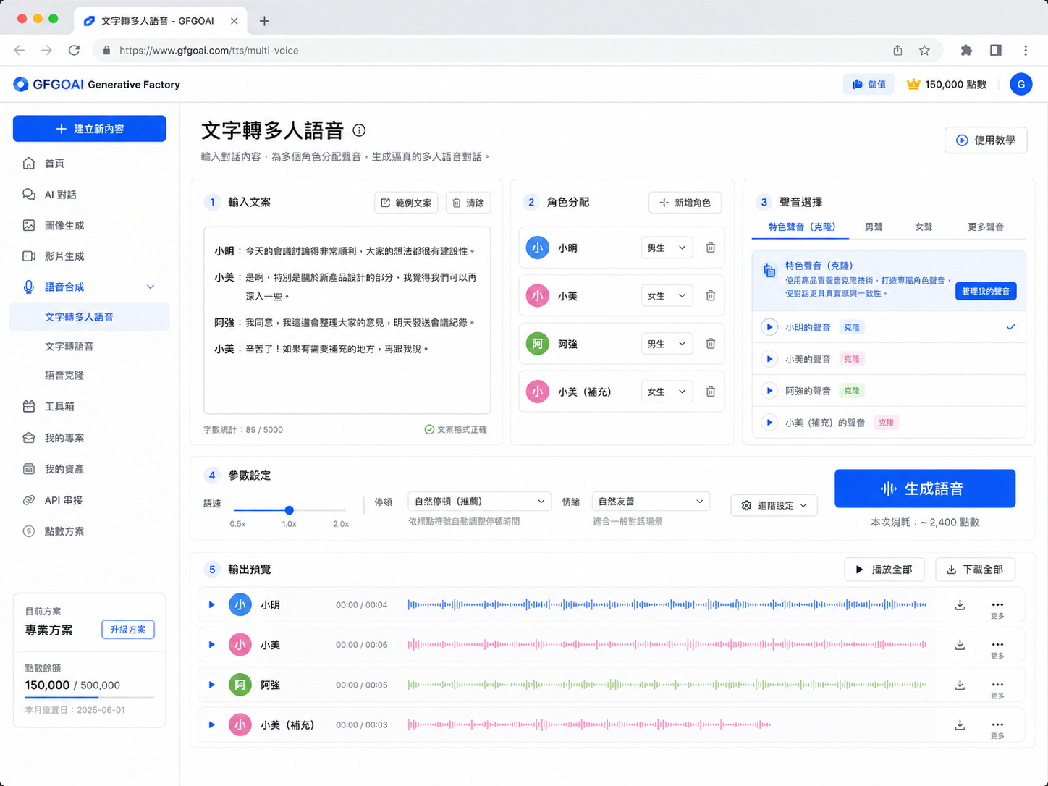
Task: Click 管理我的聲音 button
Action: point(986,291)
